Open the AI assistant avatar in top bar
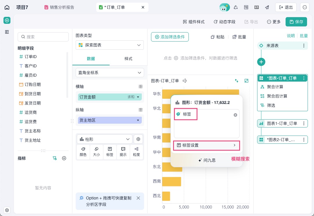 click(224, 8)
